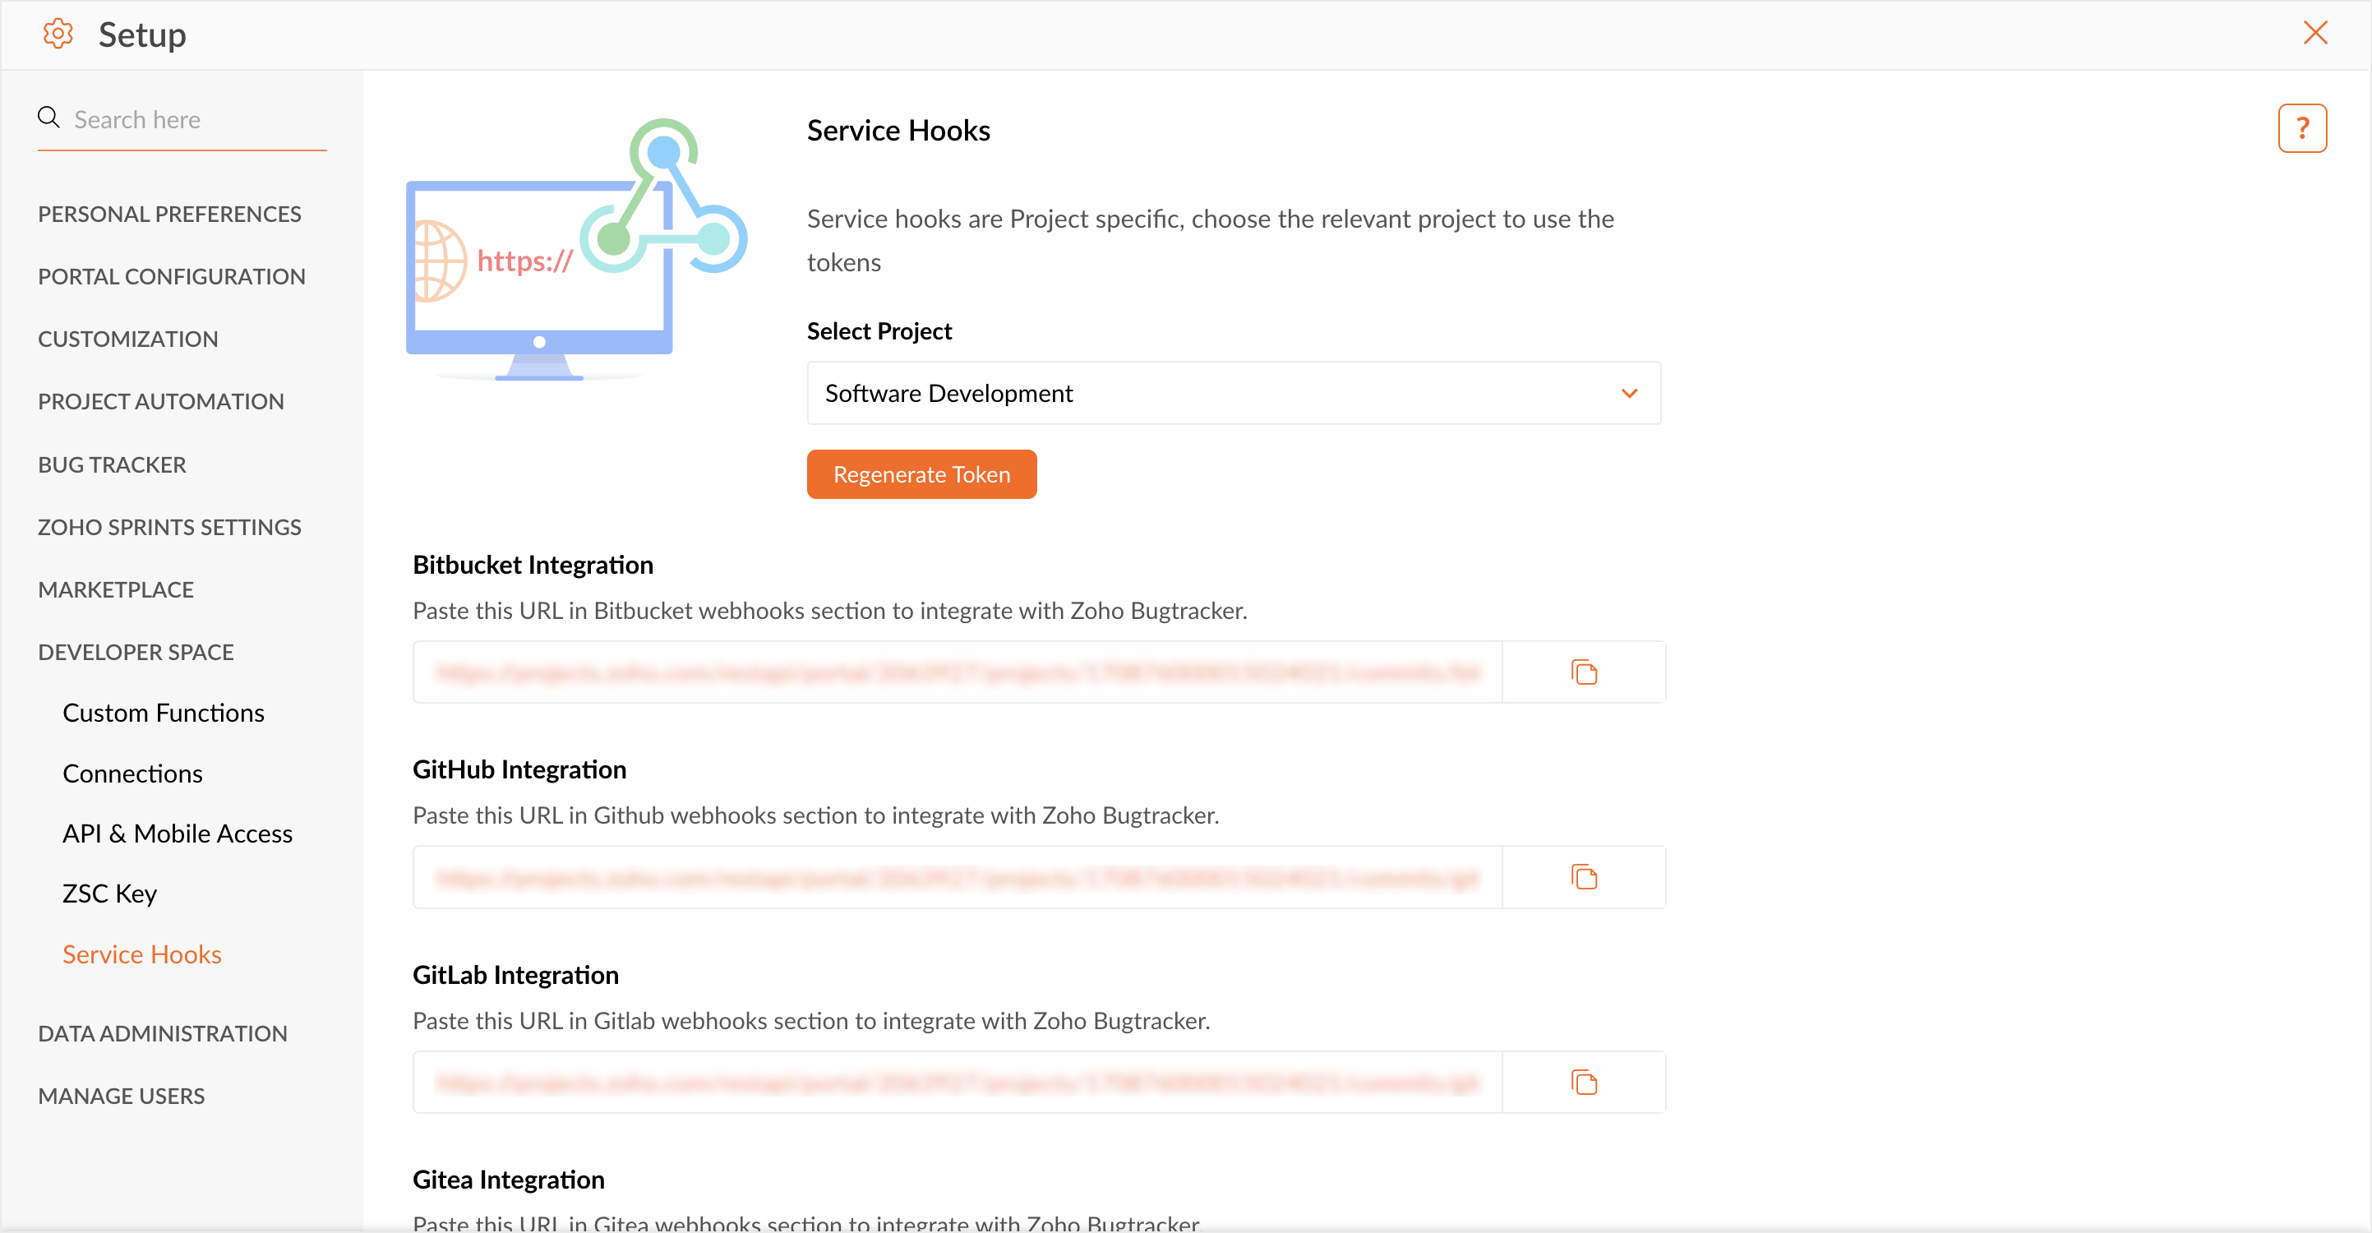Collapse the Developer Space section

coord(136,652)
